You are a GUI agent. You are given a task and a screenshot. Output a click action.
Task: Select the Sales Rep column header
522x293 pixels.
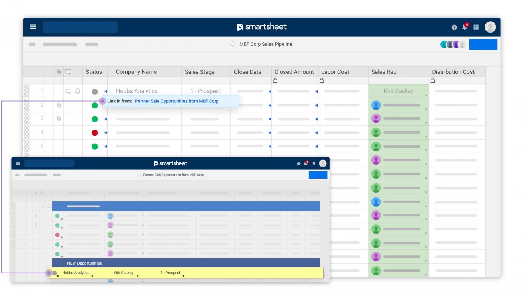384,72
